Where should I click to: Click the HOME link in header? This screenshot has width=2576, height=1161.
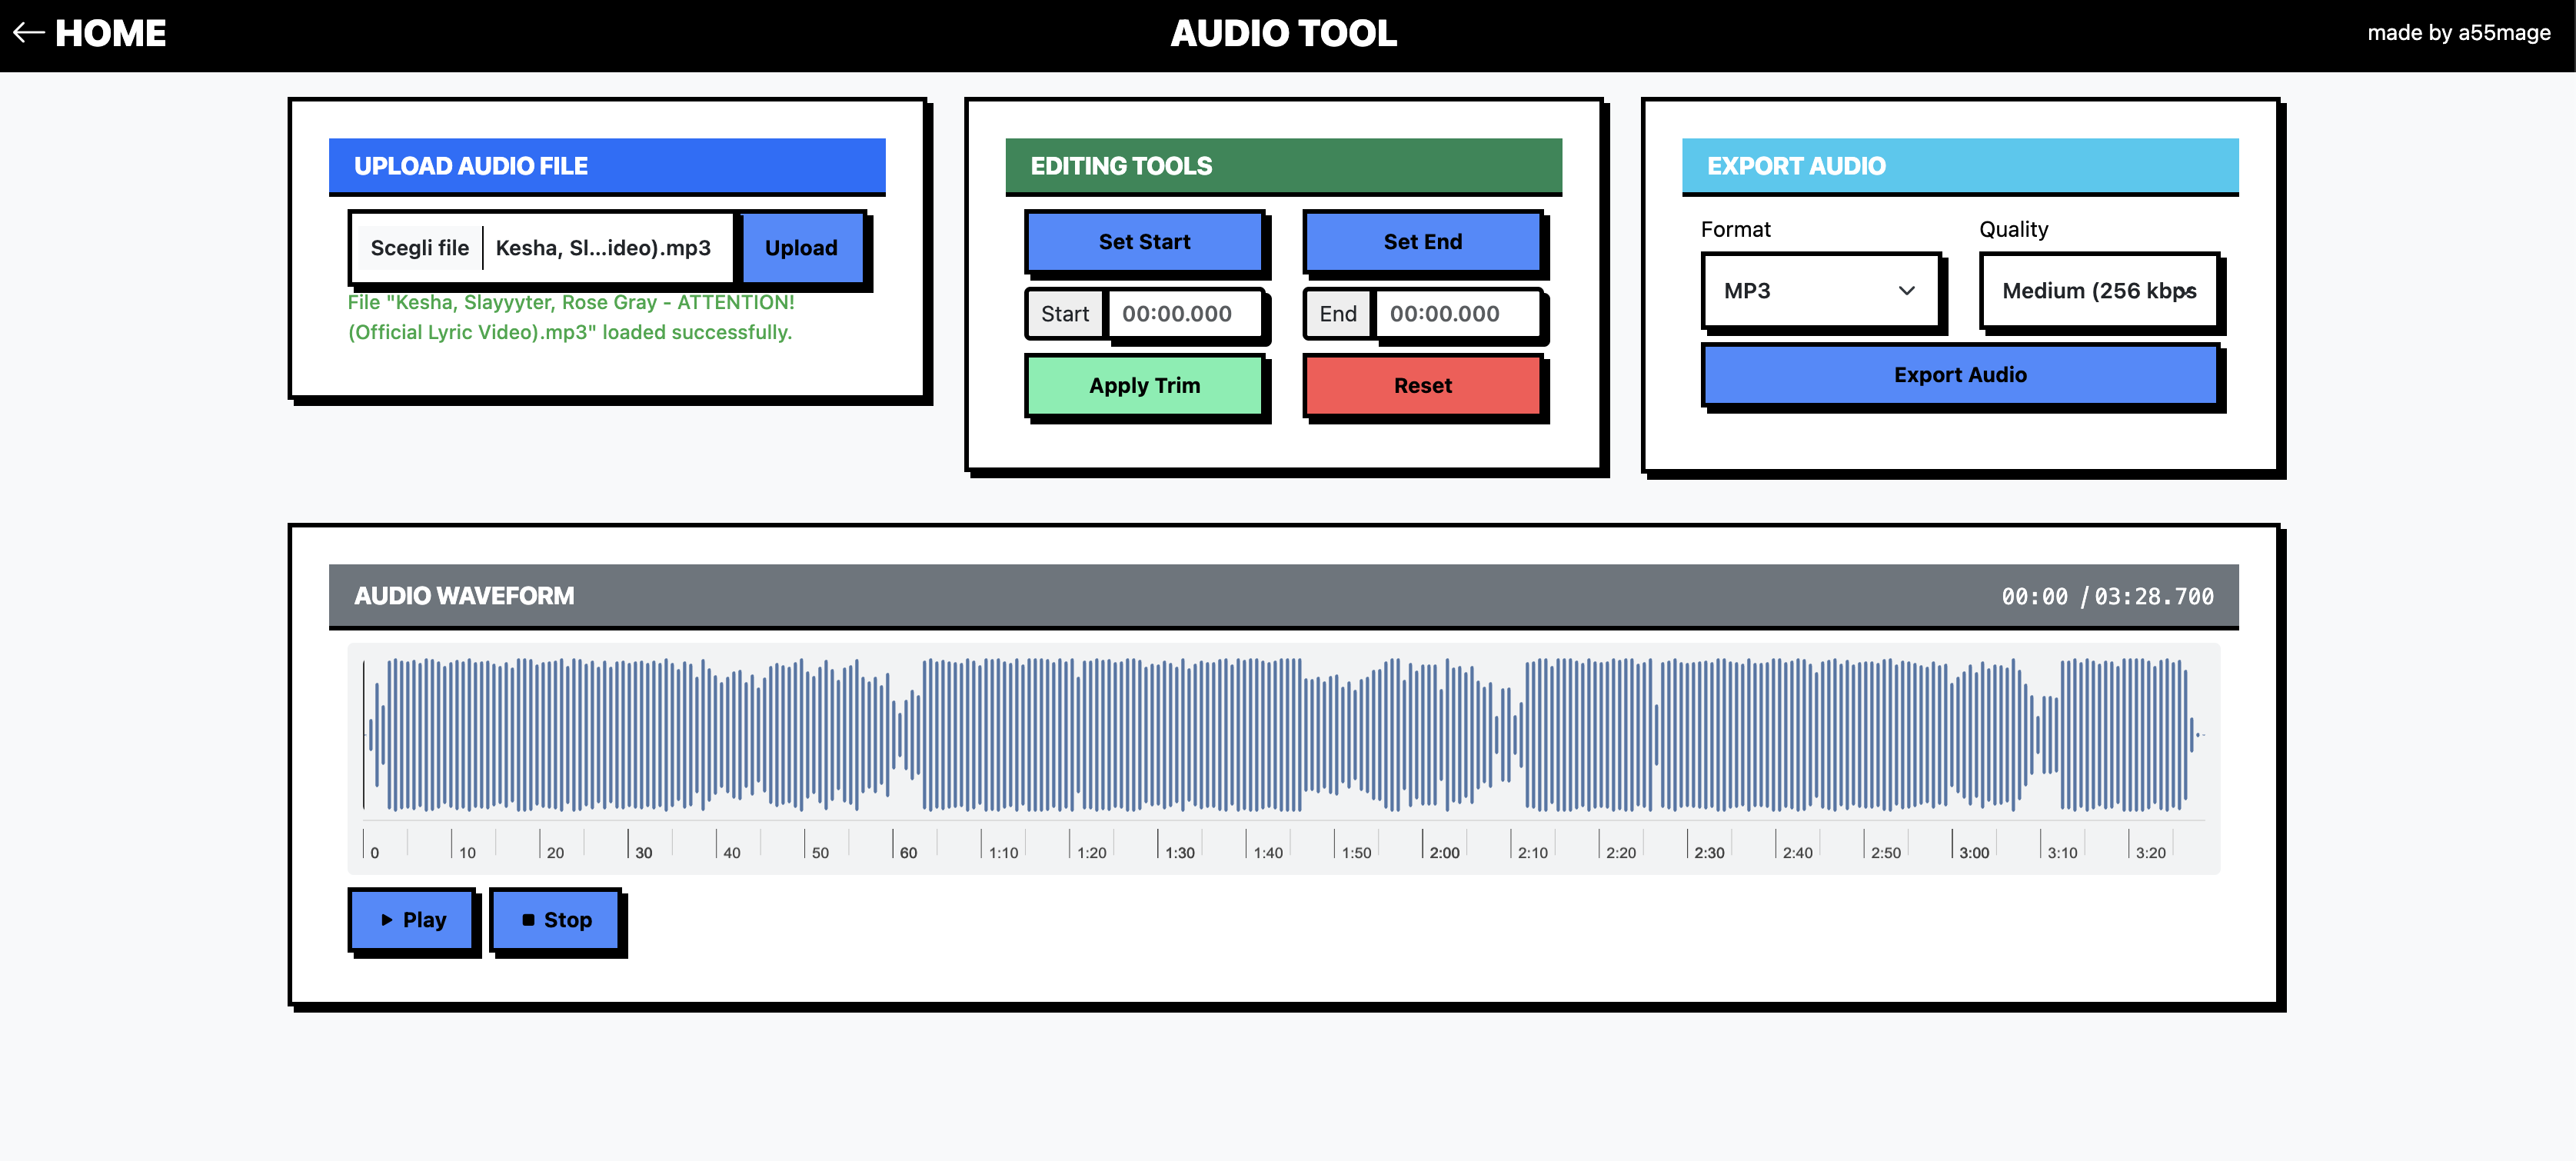click(x=110, y=33)
